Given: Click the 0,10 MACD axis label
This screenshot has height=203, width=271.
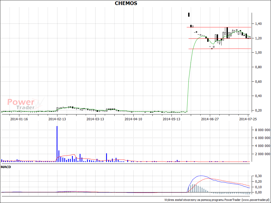Looking at the screenshot, I should click(258, 187).
